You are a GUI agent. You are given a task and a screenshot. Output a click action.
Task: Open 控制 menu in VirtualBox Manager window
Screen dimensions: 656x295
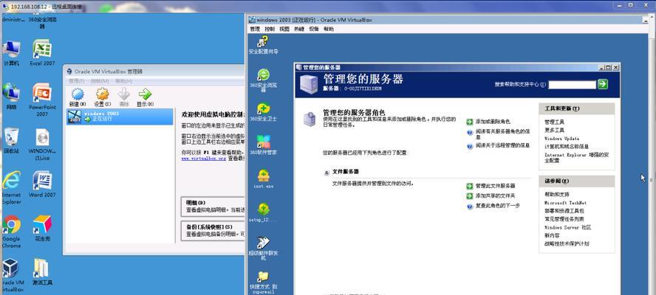click(100, 81)
